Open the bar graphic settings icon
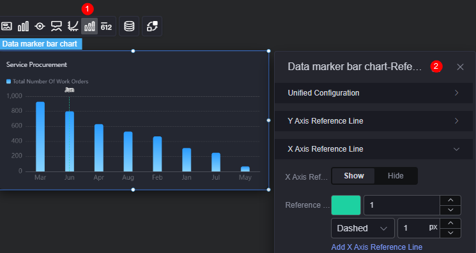The image size is (476, 253). (24, 26)
